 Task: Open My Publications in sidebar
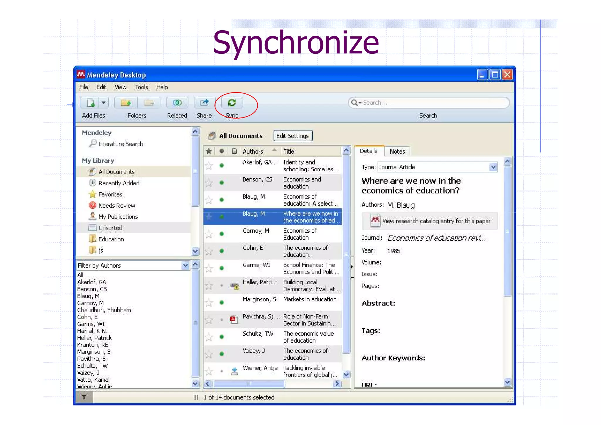[x=118, y=217]
